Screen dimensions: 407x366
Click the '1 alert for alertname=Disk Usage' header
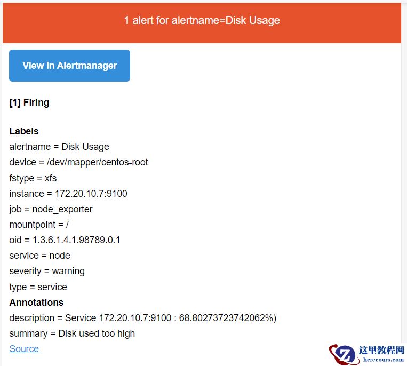click(202, 20)
